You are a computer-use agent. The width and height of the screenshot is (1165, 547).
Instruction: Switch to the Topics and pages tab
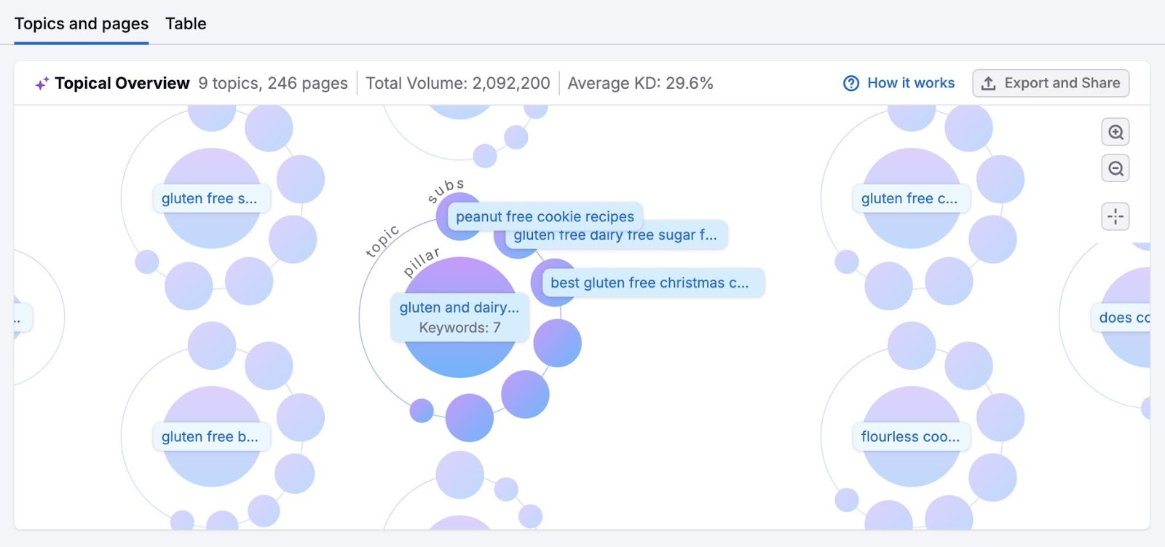click(x=82, y=23)
